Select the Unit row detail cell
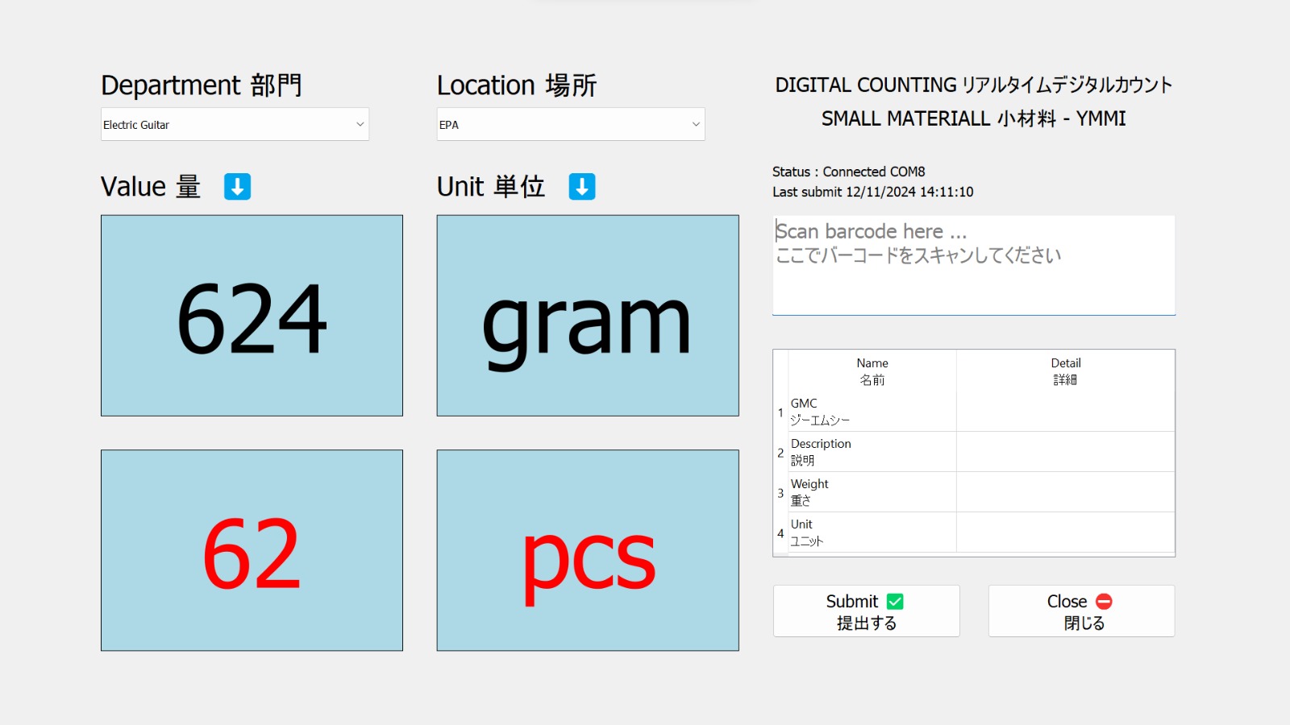1290x725 pixels. 1064,532
